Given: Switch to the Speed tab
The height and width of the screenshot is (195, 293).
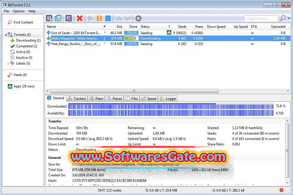Looking at the screenshot, I should point(149,99).
